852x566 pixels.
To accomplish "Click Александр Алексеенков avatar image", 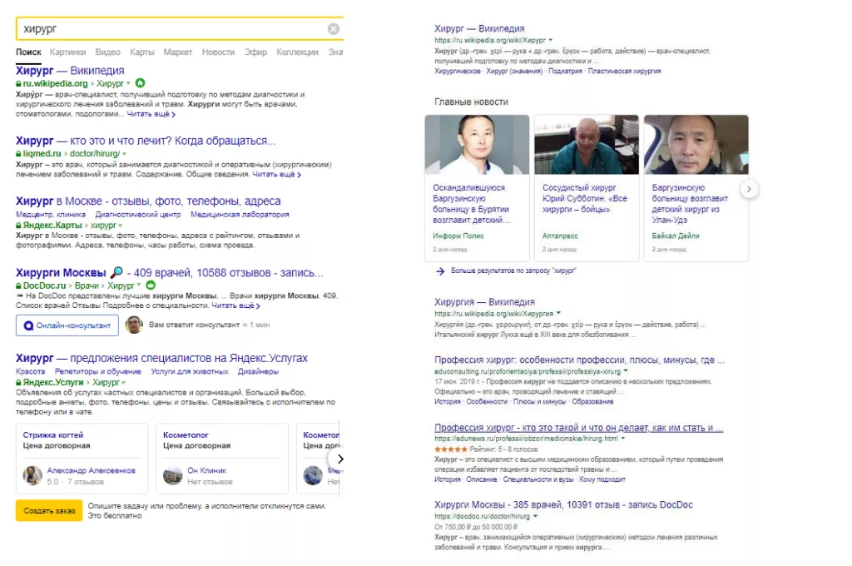I will 32,476.
